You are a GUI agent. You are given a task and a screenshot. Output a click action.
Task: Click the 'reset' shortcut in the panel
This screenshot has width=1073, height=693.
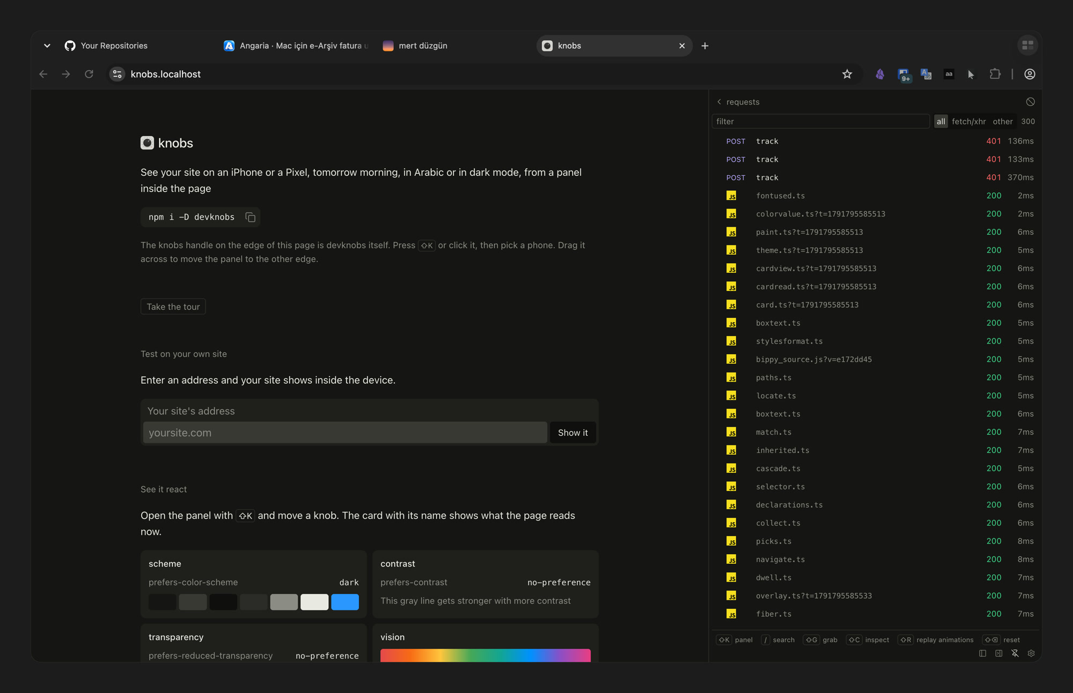[1002, 640]
